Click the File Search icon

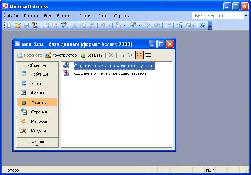[35, 25]
